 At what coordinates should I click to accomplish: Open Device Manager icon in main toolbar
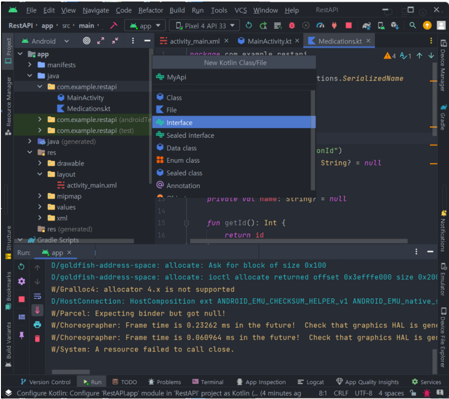click(381, 25)
